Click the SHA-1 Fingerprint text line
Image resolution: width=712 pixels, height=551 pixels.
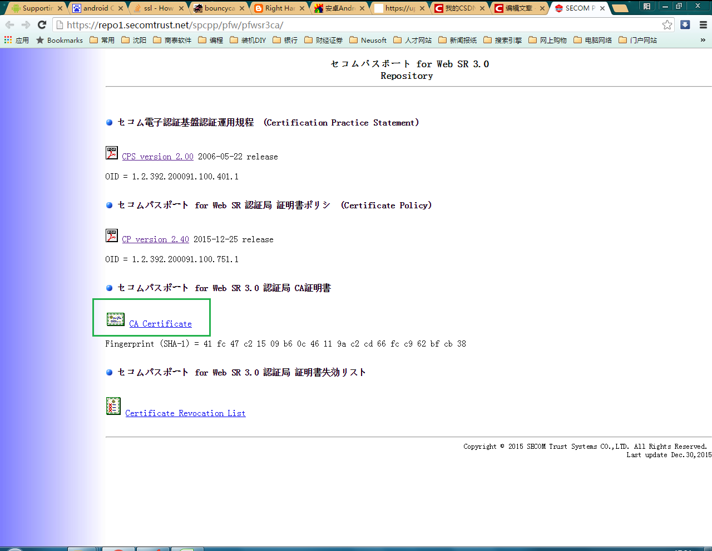286,344
